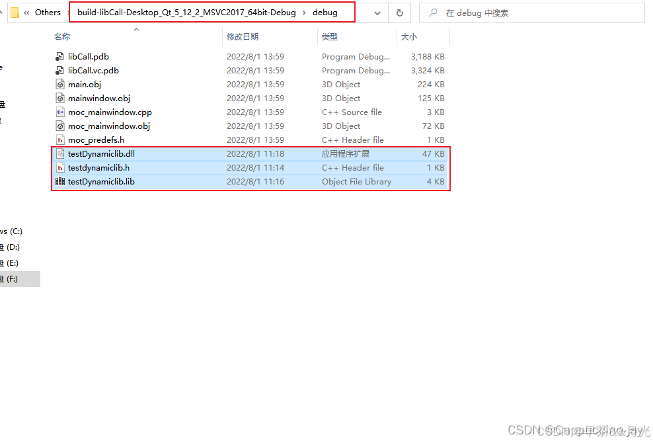
Task: Click the 72 KB size cell
Action: 433,126
